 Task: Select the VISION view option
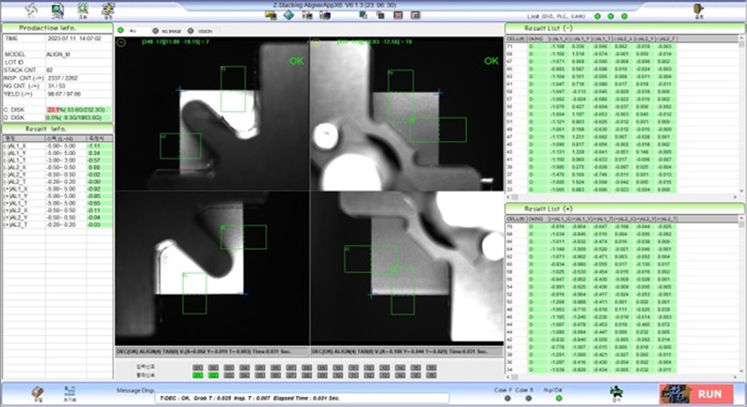191,31
